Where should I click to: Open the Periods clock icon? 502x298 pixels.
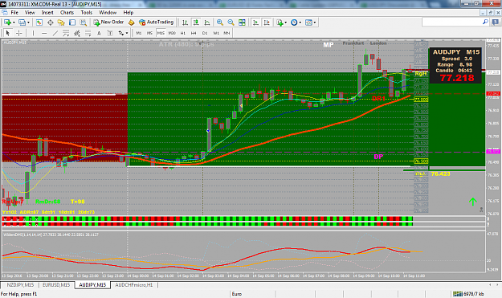point(294,22)
